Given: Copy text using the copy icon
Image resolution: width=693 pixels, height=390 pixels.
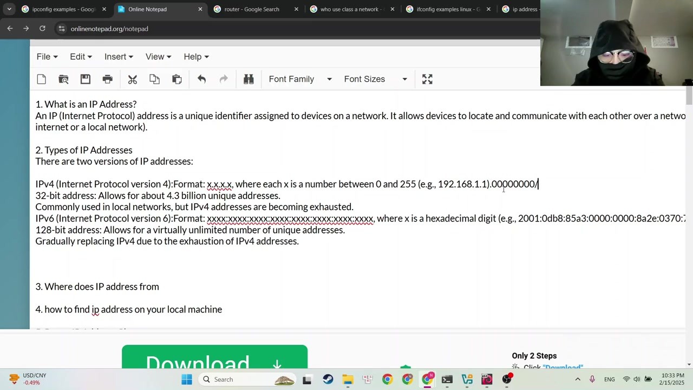Looking at the screenshot, I should tap(154, 79).
